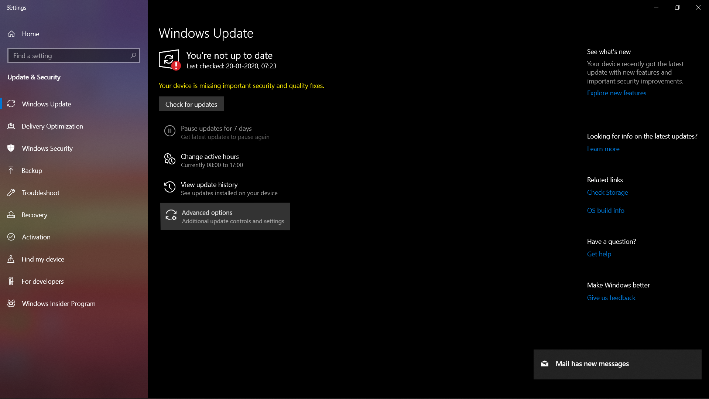Click the Give us feedback link
Image resolution: width=709 pixels, height=399 pixels.
[611, 298]
